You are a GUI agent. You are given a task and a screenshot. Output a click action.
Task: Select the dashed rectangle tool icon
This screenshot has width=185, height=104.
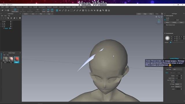71,10
